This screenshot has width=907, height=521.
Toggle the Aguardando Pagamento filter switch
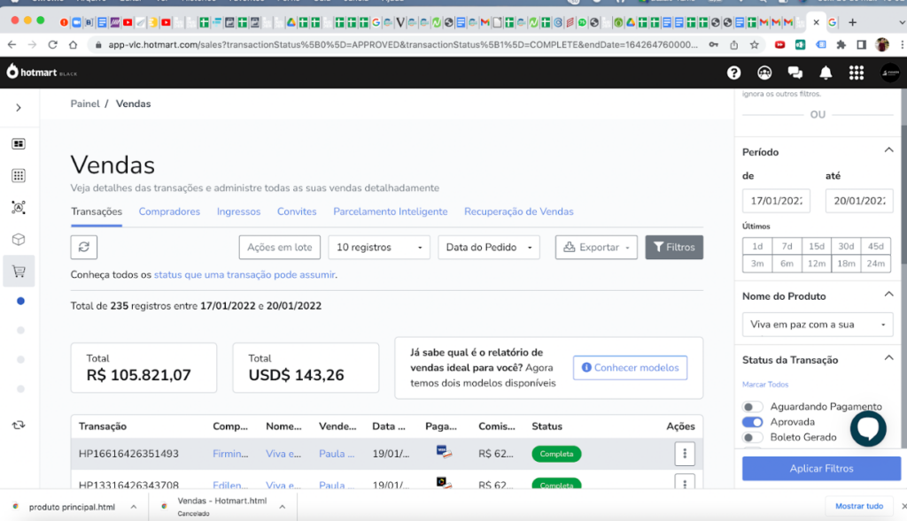point(752,407)
